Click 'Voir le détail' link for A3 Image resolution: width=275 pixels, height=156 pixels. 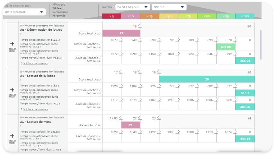click(x=12, y=95)
